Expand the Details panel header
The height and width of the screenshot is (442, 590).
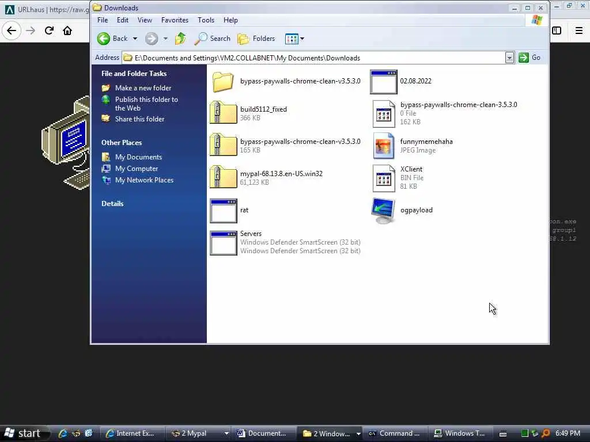tap(112, 204)
